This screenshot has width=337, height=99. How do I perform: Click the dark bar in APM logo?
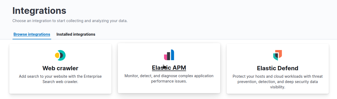coord(169,56)
